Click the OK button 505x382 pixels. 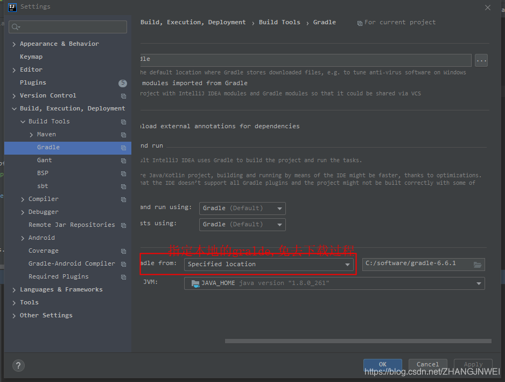pos(383,364)
